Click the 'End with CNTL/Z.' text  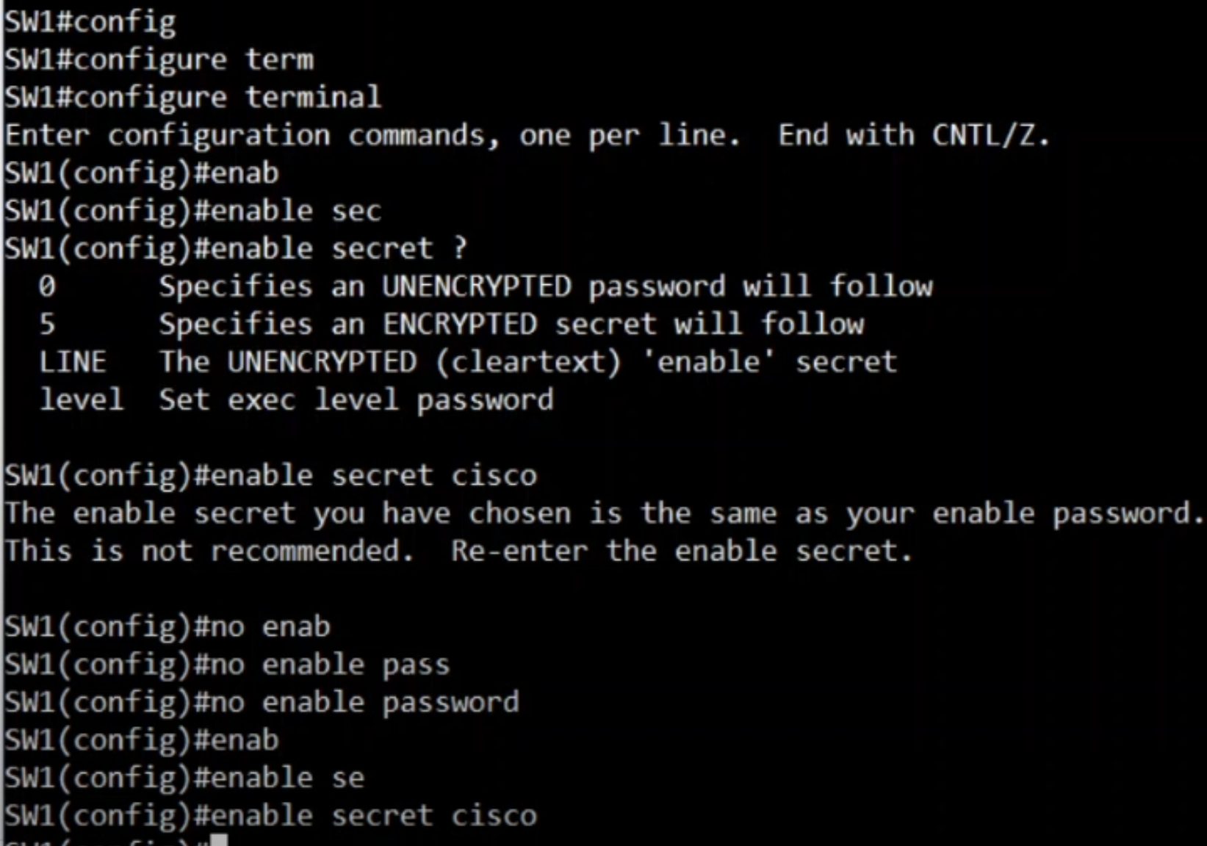[914, 135]
